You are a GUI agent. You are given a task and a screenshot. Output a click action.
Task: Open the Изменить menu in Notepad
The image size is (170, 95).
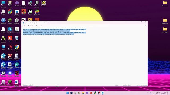[31, 26]
